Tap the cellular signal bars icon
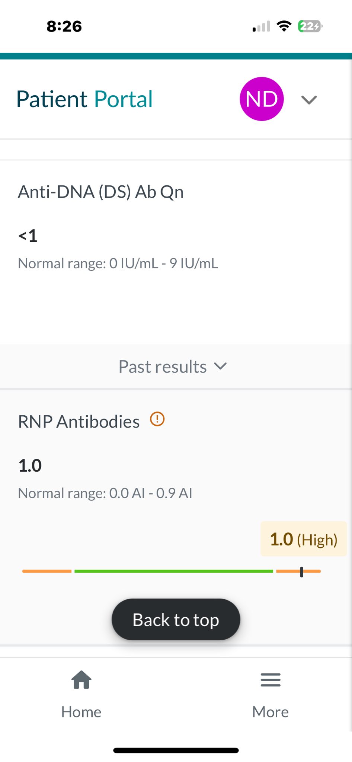This screenshot has height=762, width=352. click(261, 26)
